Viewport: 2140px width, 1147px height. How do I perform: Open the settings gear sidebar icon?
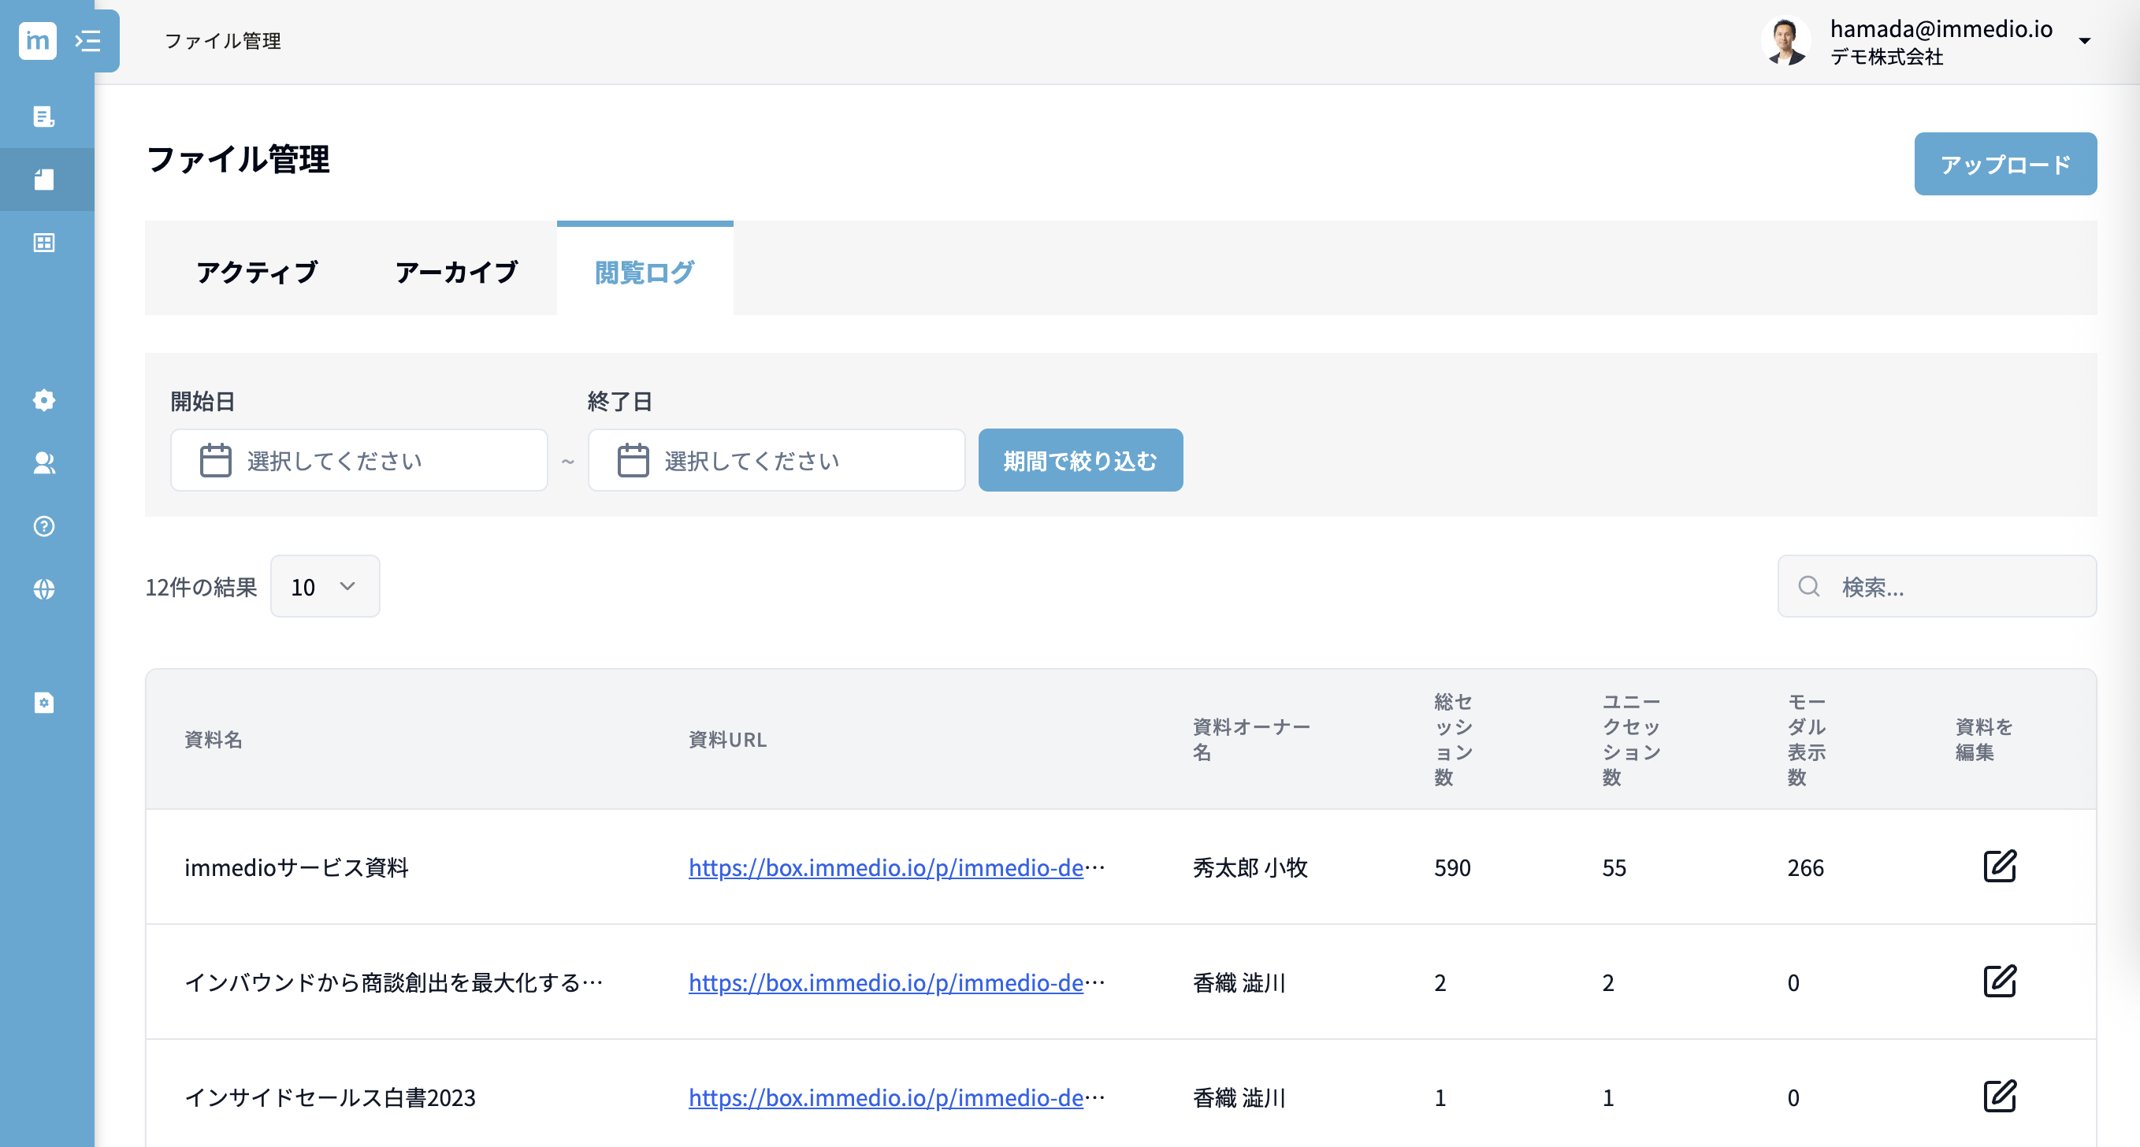coord(44,400)
